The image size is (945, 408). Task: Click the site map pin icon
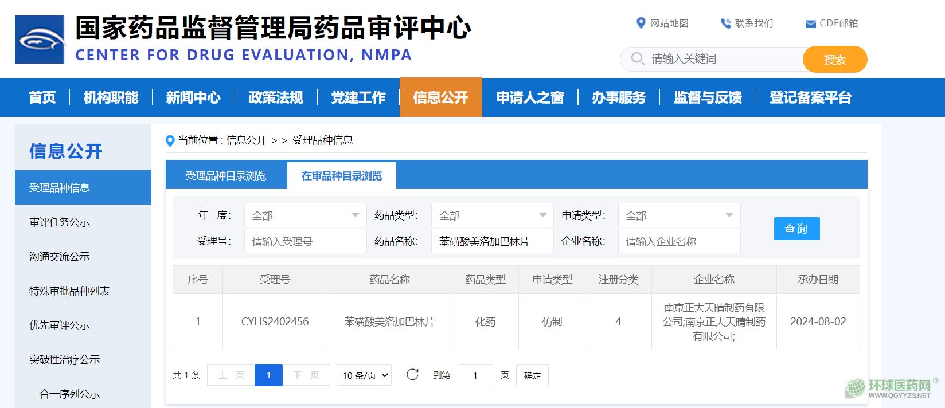tap(641, 23)
